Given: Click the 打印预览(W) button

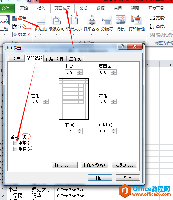Looking at the screenshot, I should pos(94,165).
